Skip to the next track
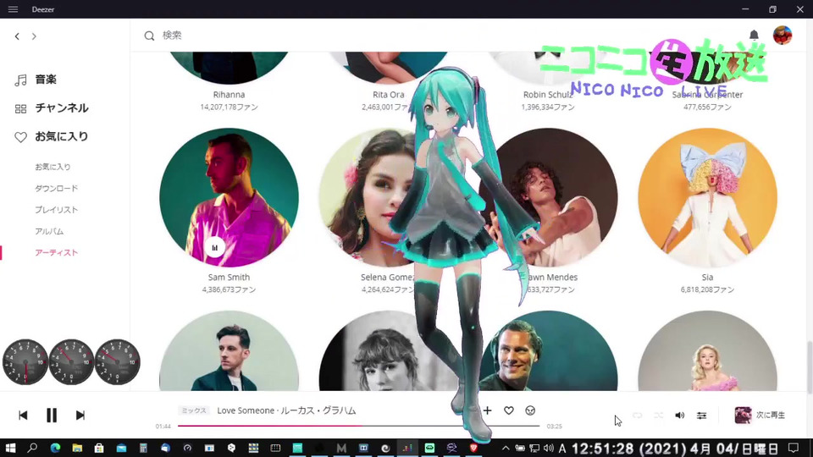Viewport: 813px width, 457px height. pos(80,416)
